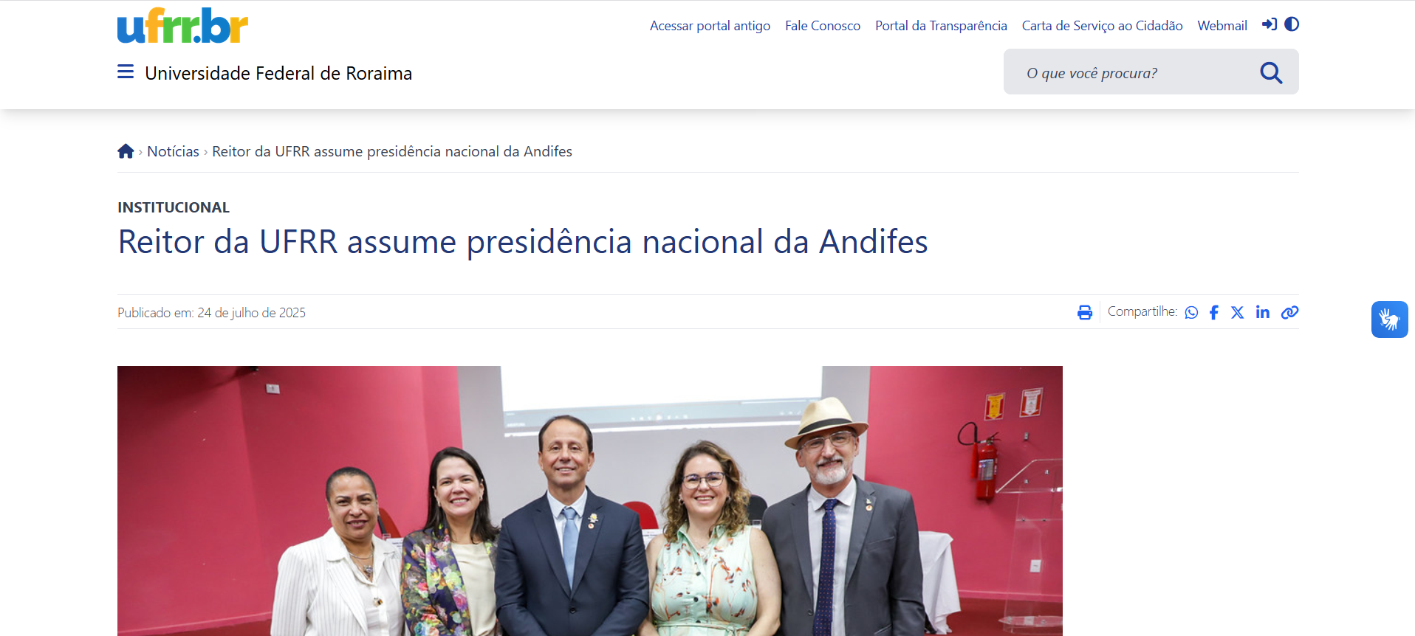The height and width of the screenshot is (636, 1415).
Task: Open the VLibras sign language widget
Action: point(1390,319)
